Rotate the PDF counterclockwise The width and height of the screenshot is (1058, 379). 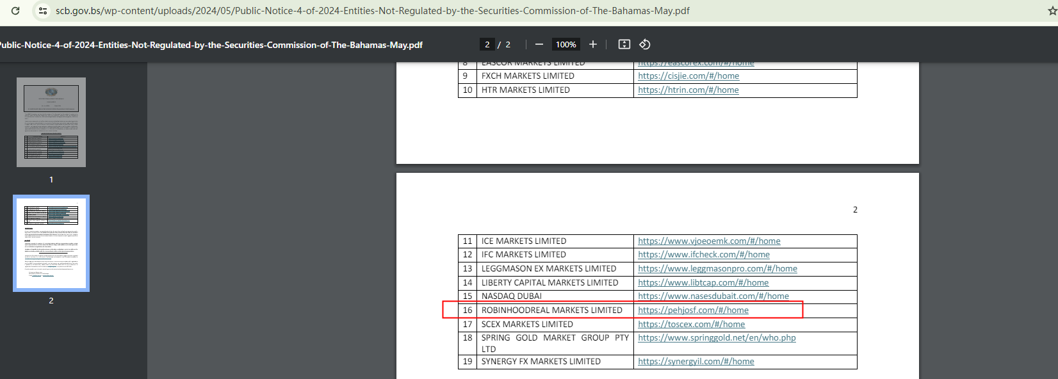[x=645, y=44]
